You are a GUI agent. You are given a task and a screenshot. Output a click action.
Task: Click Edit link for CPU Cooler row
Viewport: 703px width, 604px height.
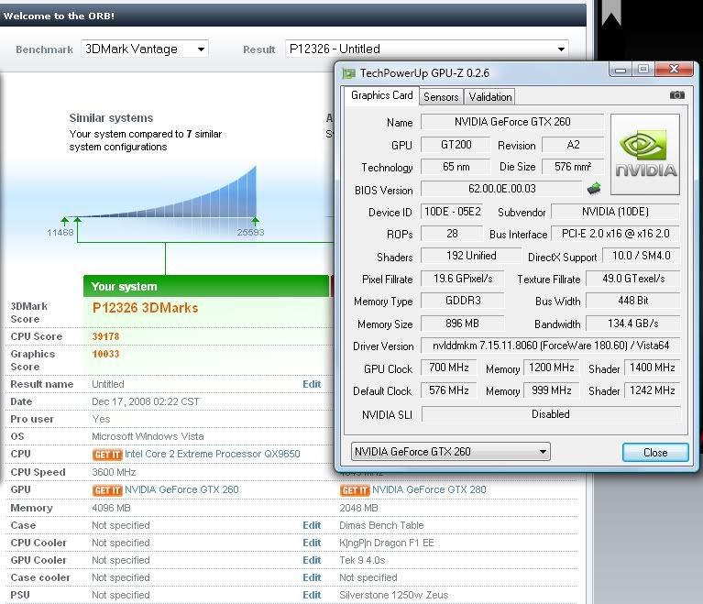tap(312, 543)
